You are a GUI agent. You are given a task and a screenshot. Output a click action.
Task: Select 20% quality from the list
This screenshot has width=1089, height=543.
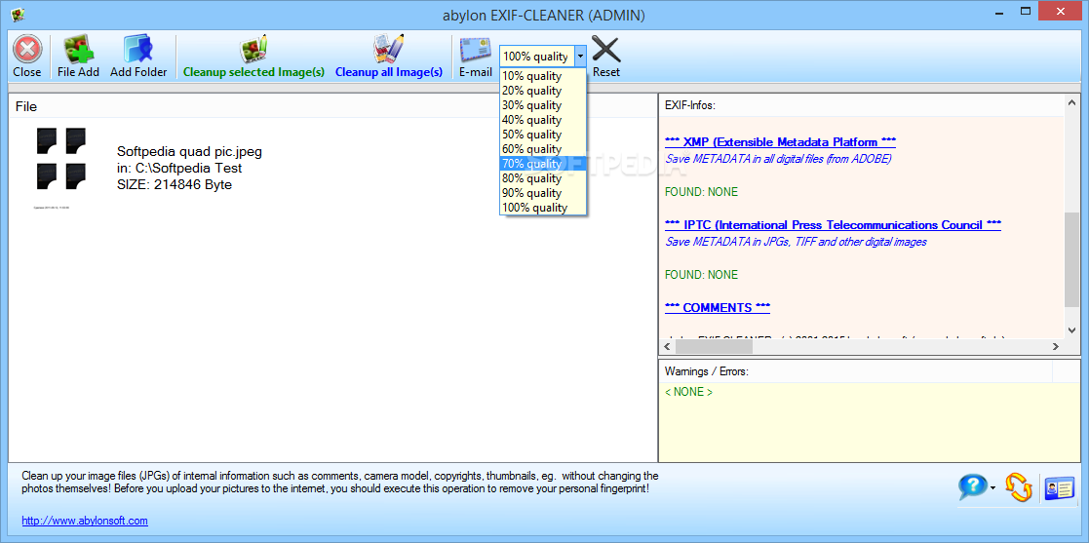click(x=543, y=91)
